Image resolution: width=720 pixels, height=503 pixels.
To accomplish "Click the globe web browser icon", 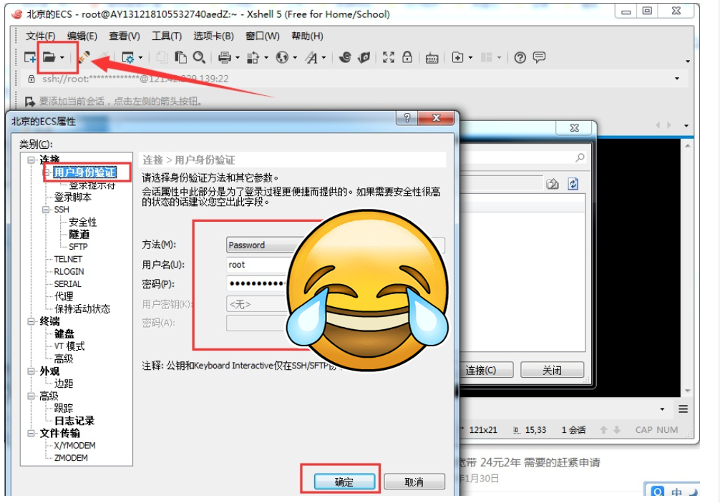I will pos(283,57).
